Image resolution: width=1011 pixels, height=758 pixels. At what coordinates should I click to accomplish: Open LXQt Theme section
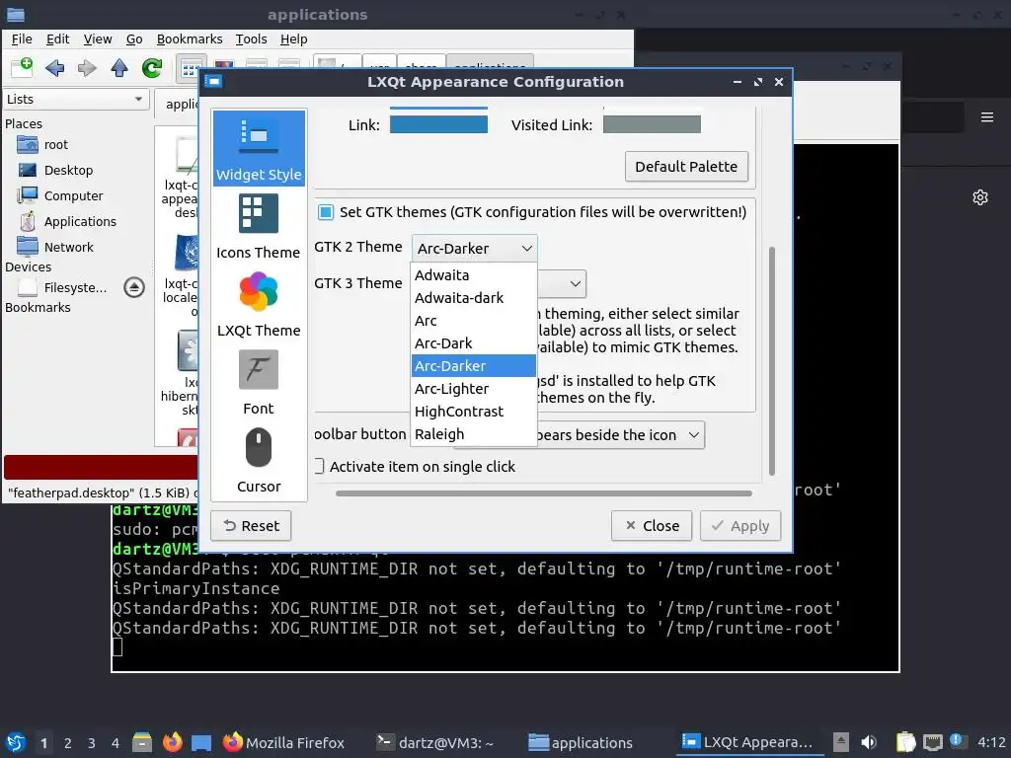point(259,304)
